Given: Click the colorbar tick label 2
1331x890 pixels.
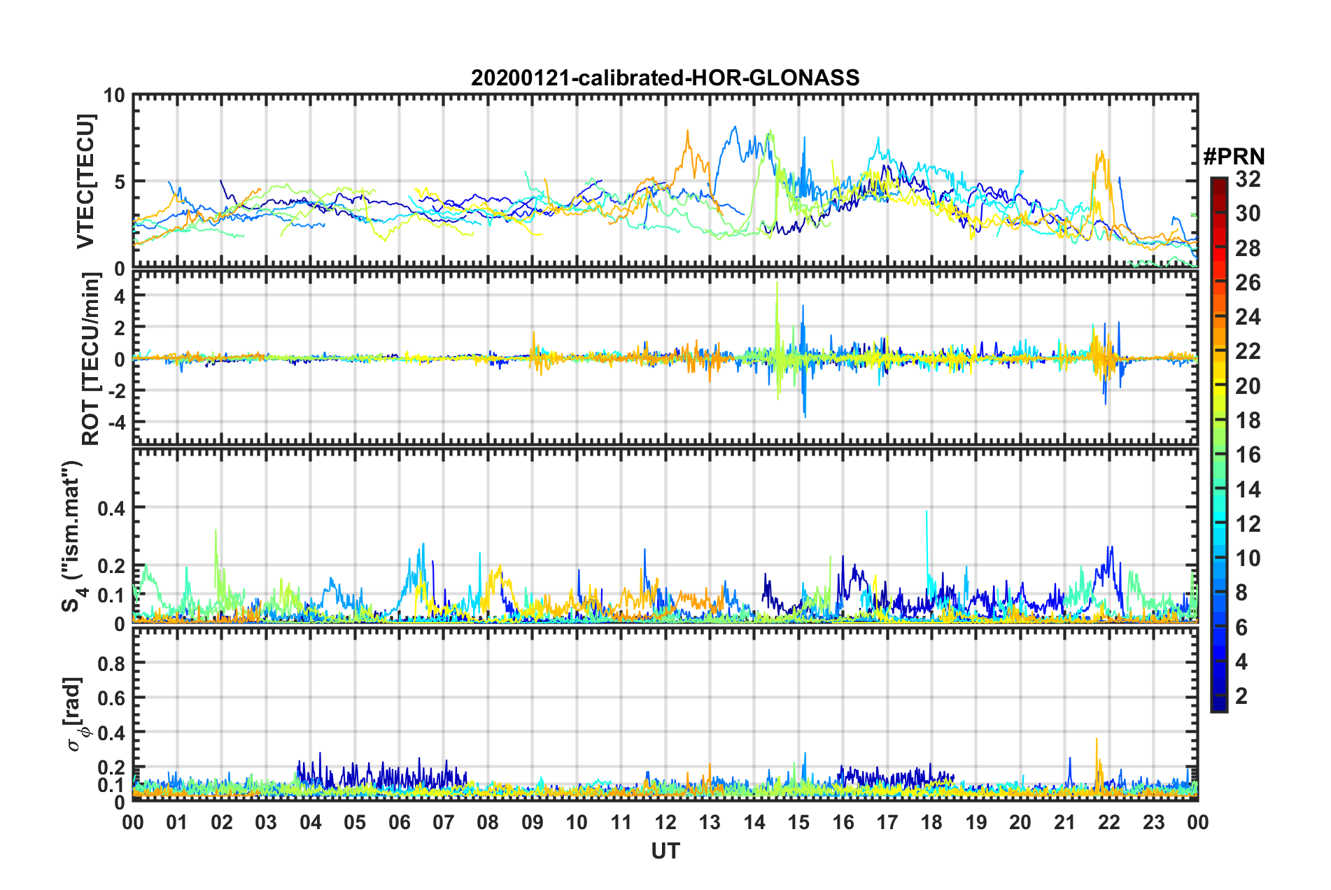Looking at the screenshot, I should click(1241, 696).
